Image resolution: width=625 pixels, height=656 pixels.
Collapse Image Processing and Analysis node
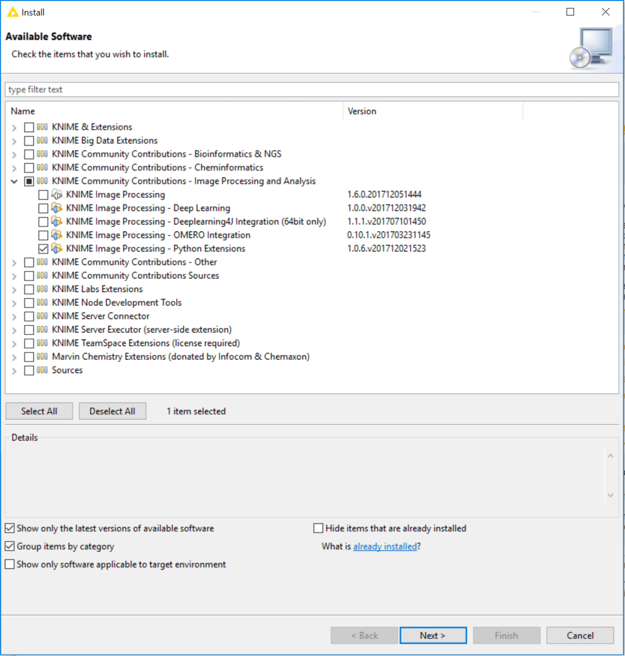[x=14, y=182]
